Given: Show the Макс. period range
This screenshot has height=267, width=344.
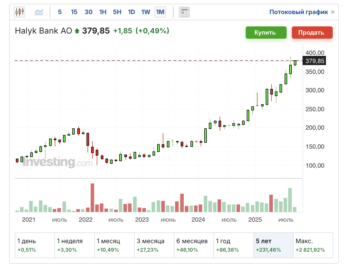Looking at the screenshot, I should point(313,245).
